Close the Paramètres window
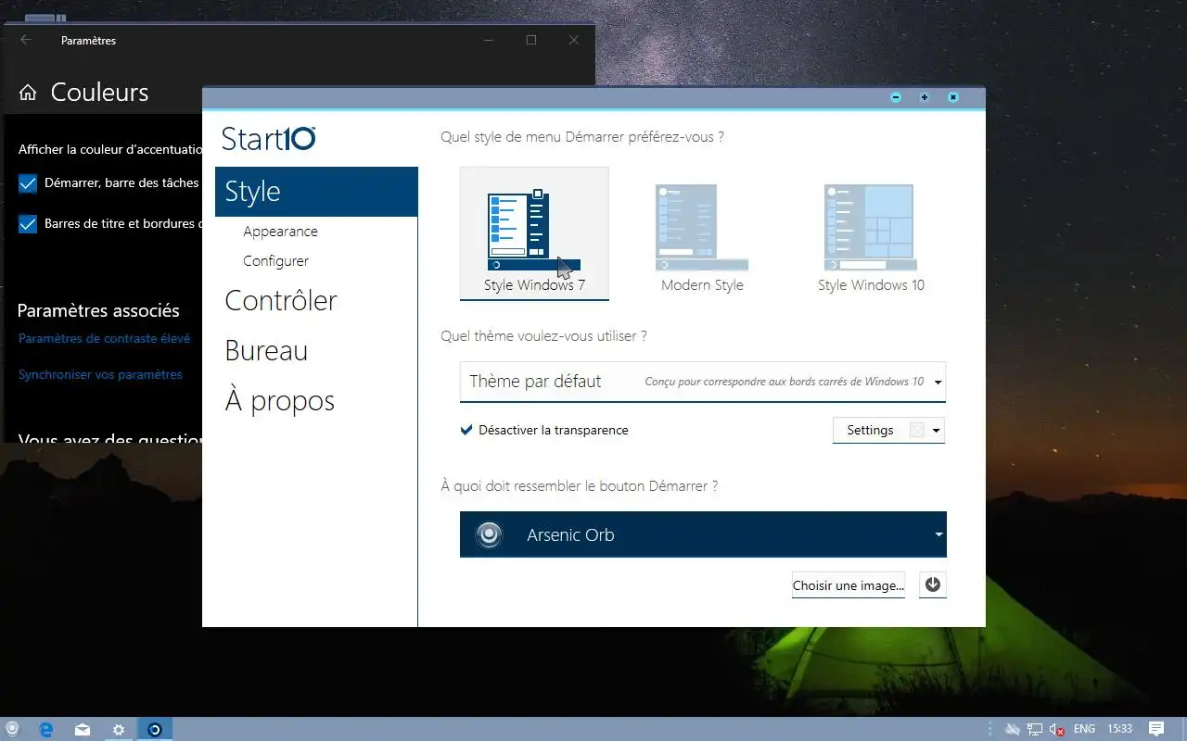Viewport: 1187px width, 741px height. tap(574, 40)
